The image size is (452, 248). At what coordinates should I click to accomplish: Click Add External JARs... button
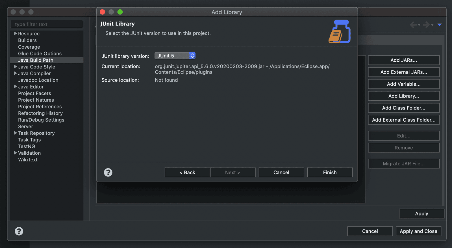coord(404,72)
